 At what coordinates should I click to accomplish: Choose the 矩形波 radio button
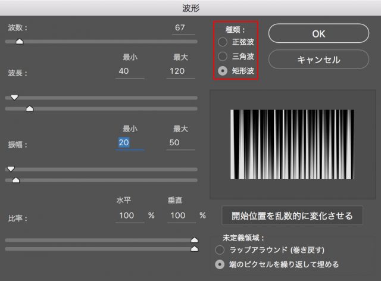223,71
